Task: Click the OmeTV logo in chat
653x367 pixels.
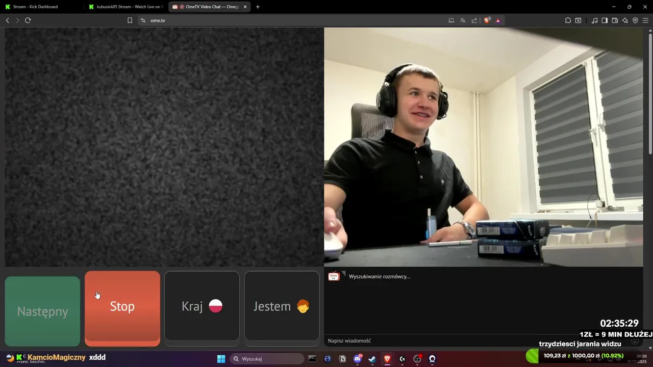Action: pyautogui.click(x=334, y=276)
